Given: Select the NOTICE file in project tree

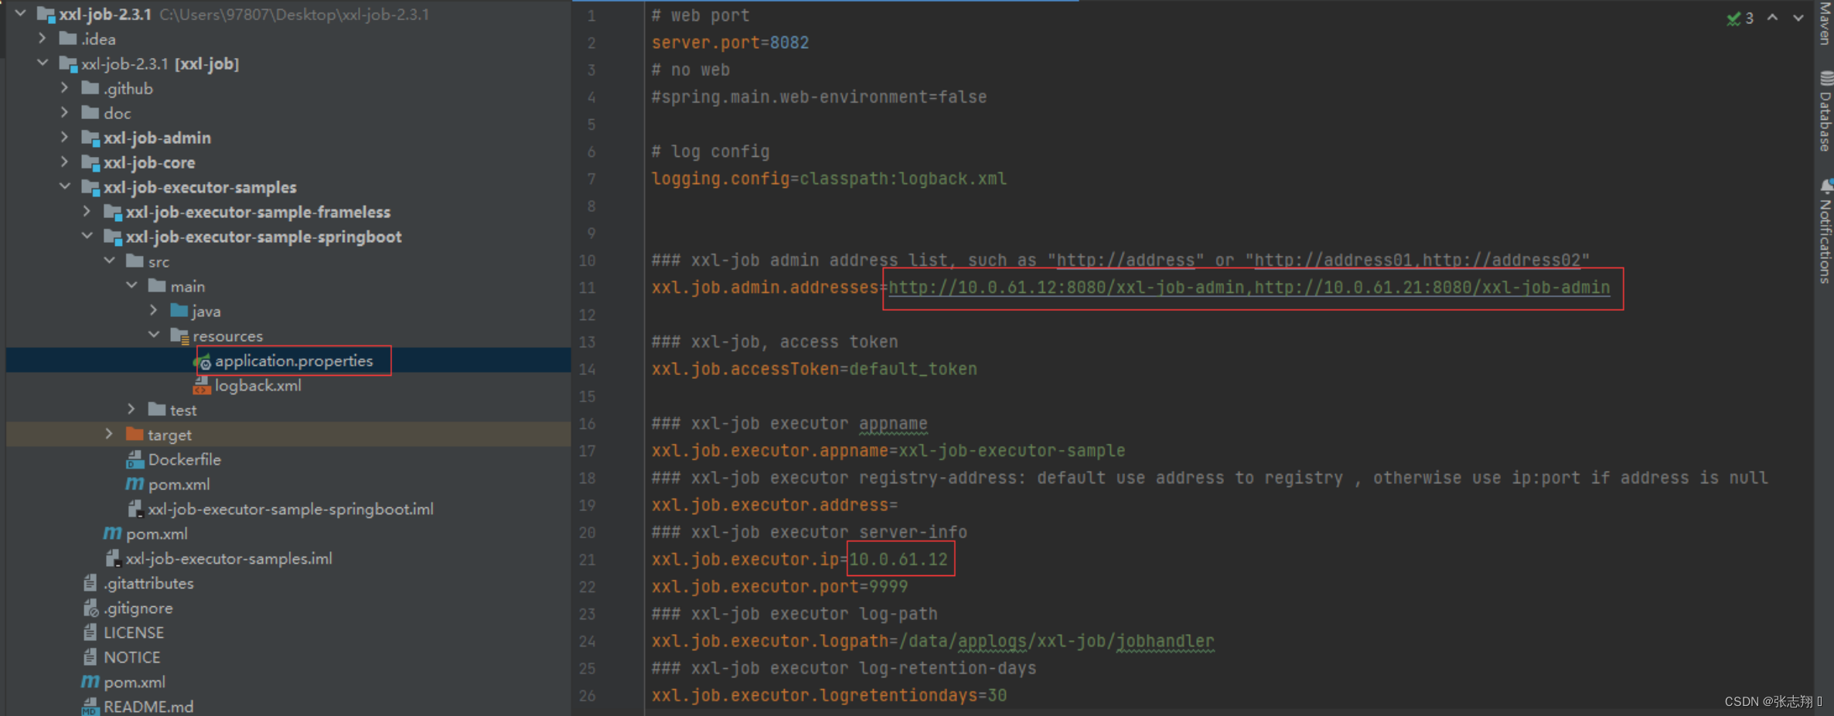Looking at the screenshot, I should (132, 656).
